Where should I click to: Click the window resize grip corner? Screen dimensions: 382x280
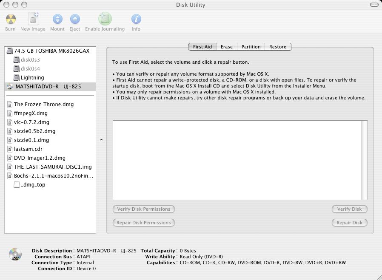[x=379, y=277]
